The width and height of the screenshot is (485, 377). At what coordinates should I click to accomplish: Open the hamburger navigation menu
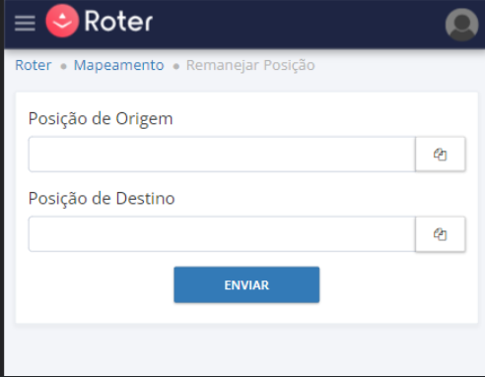25,24
